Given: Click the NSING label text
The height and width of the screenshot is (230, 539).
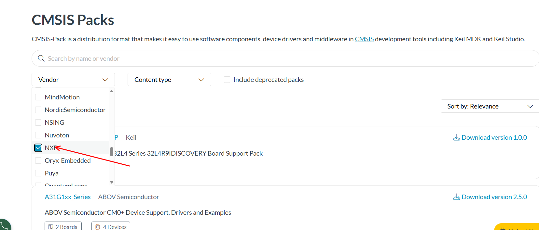Looking at the screenshot, I should [55, 122].
